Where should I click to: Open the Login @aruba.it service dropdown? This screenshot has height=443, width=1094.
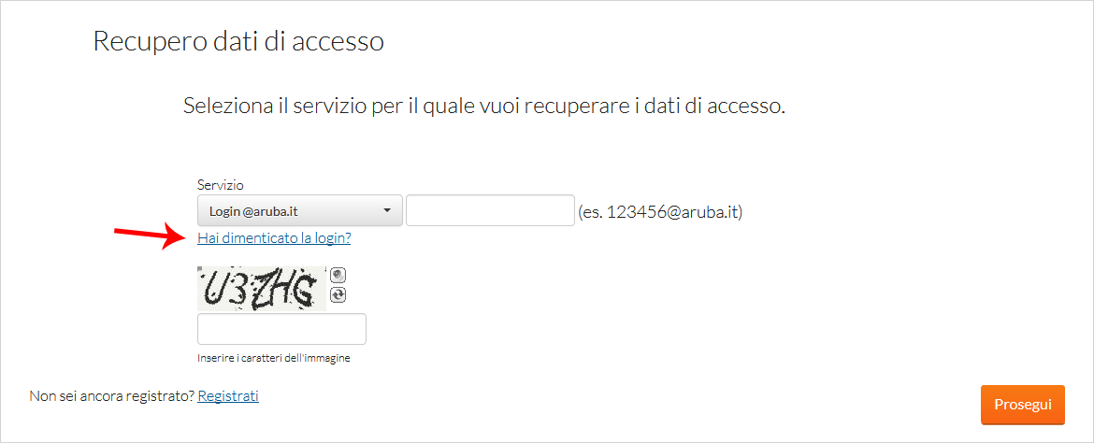click(x=300, y=210)
